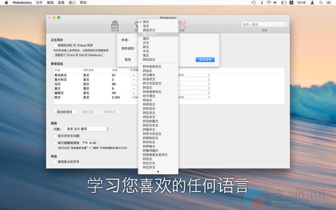Open the 法文 – 英文 language dropdown

264,24
